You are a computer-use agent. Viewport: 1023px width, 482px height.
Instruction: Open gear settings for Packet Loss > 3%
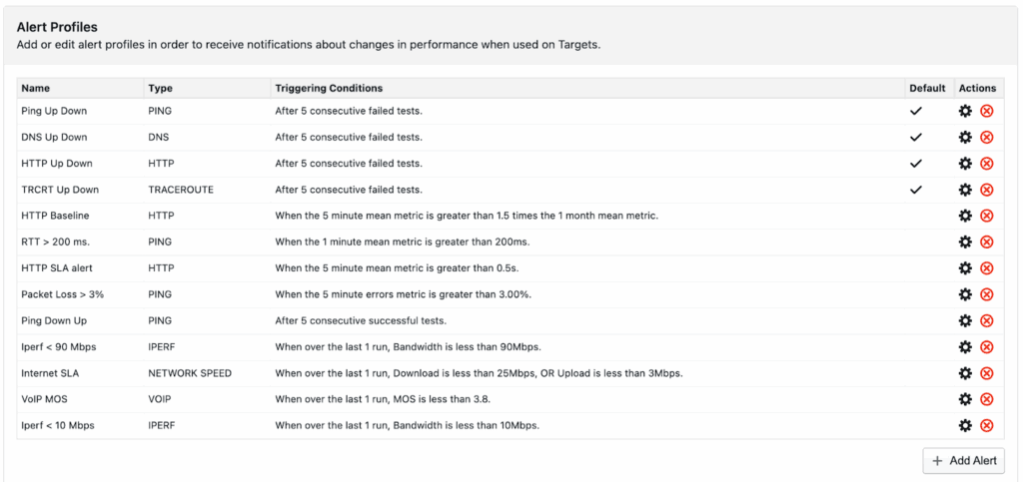(x=965, y=294)
